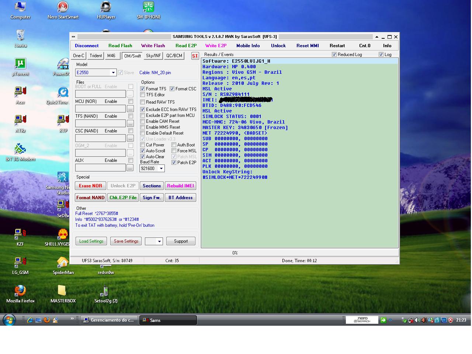Open Firefox from the quick launch bar
This screenshot has height=354, width=472.
tap(47, 320)
